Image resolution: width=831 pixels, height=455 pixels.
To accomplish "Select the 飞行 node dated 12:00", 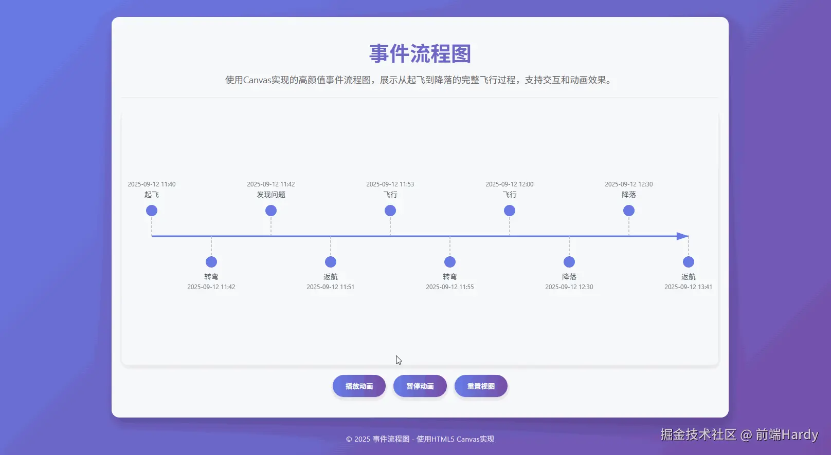I will [510, 211].
